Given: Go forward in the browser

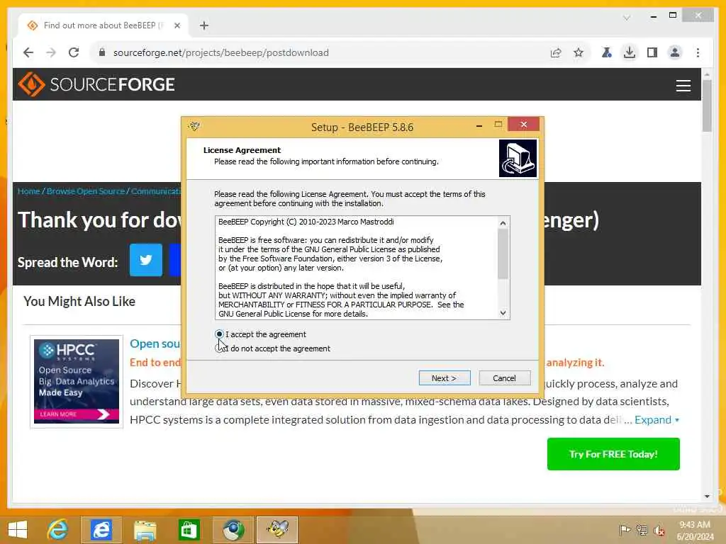Looking at the screenshot, I should 51,52.
